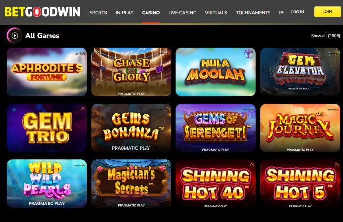343x222 pixels.
Task: Open the Tournaments page
Action: click(x=253, y=13)
